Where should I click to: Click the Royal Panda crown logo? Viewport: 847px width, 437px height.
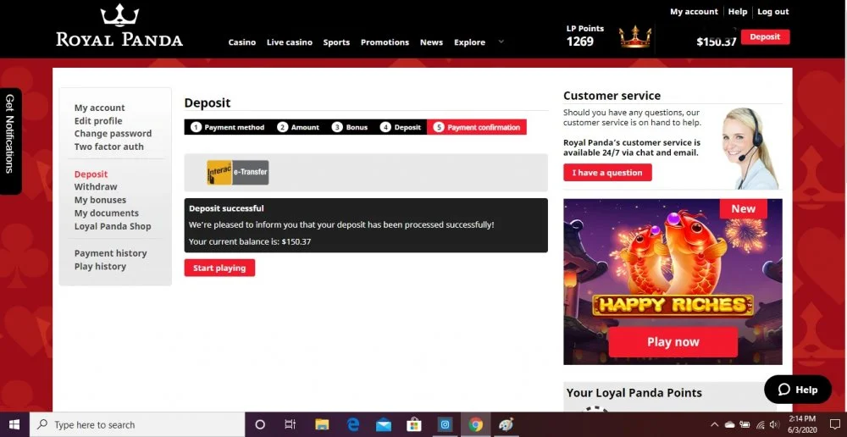click(x=119, y=25)
